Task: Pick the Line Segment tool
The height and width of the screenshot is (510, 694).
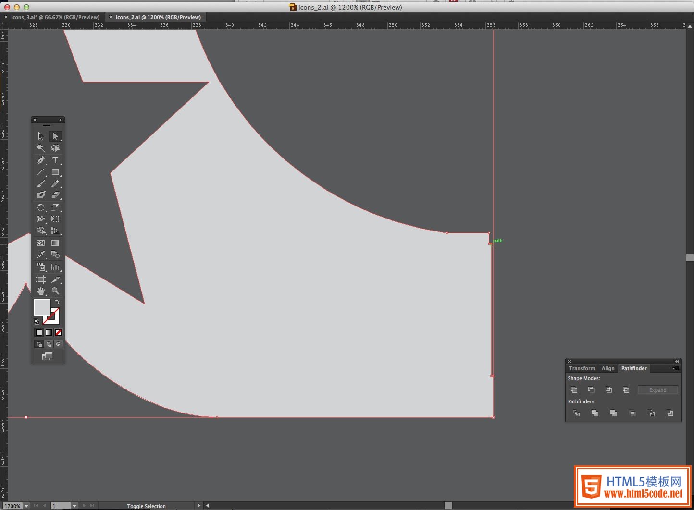Action: tap(41, 172)
